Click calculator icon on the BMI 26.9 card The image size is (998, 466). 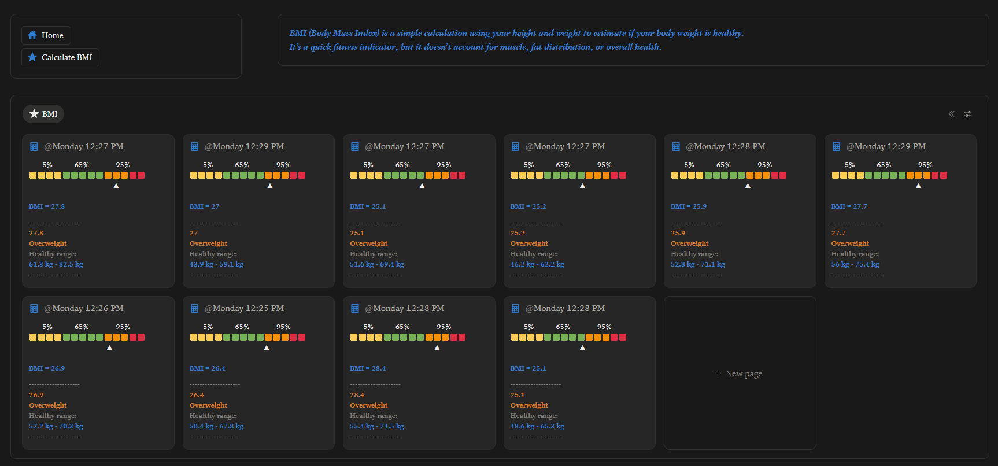tap(34, 309)
